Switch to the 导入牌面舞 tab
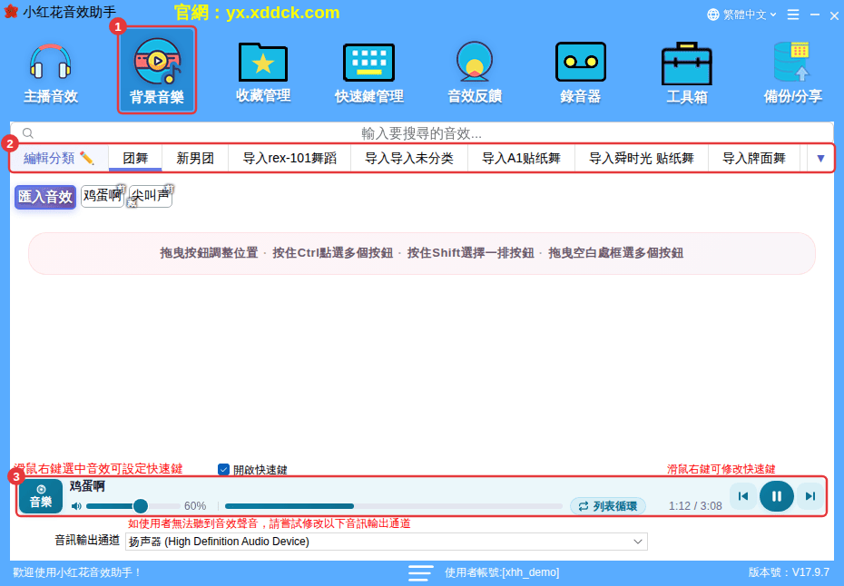844x586 pixels. (753, 158)
